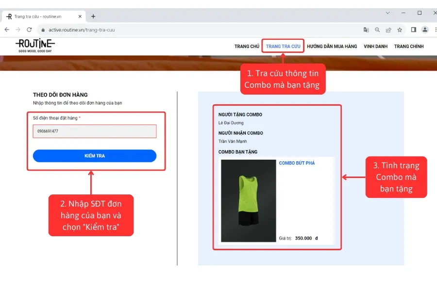Click the zoom magnifier icon in address bar

click(377, 30)
